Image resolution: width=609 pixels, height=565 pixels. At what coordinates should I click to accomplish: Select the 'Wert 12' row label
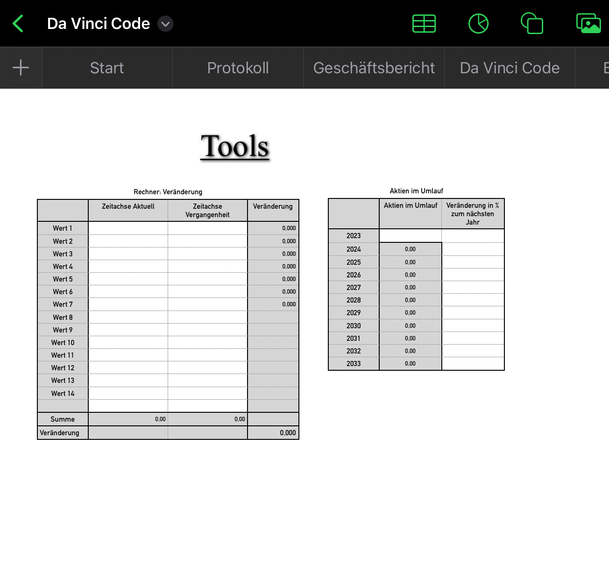[x=63, y=368]
